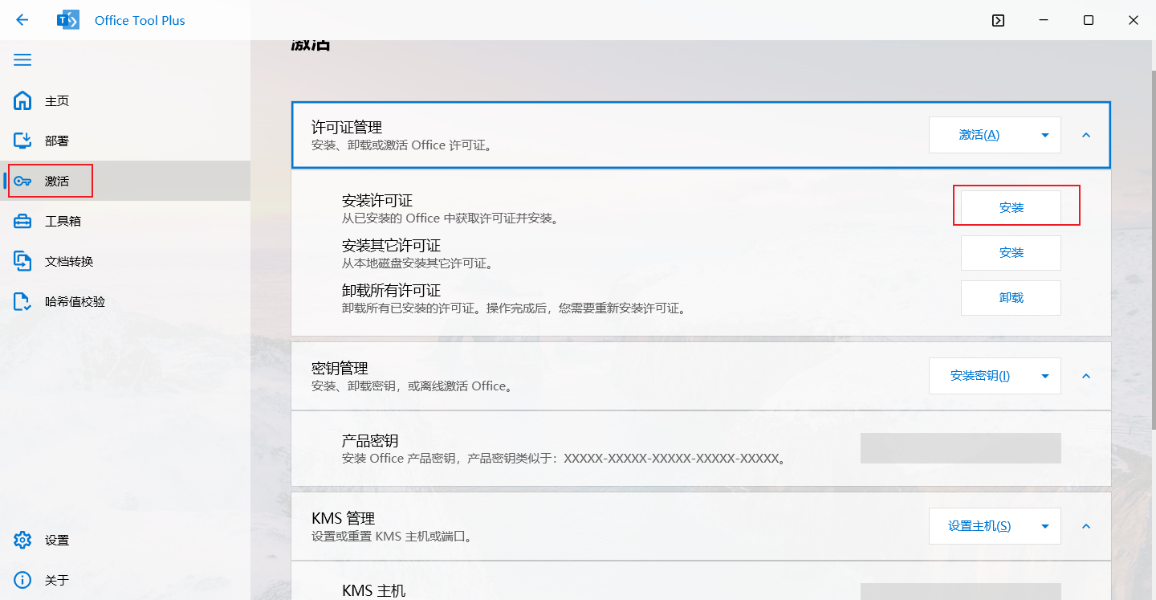Collapse the 密钥管理 section

click(x=1086, y=375)
